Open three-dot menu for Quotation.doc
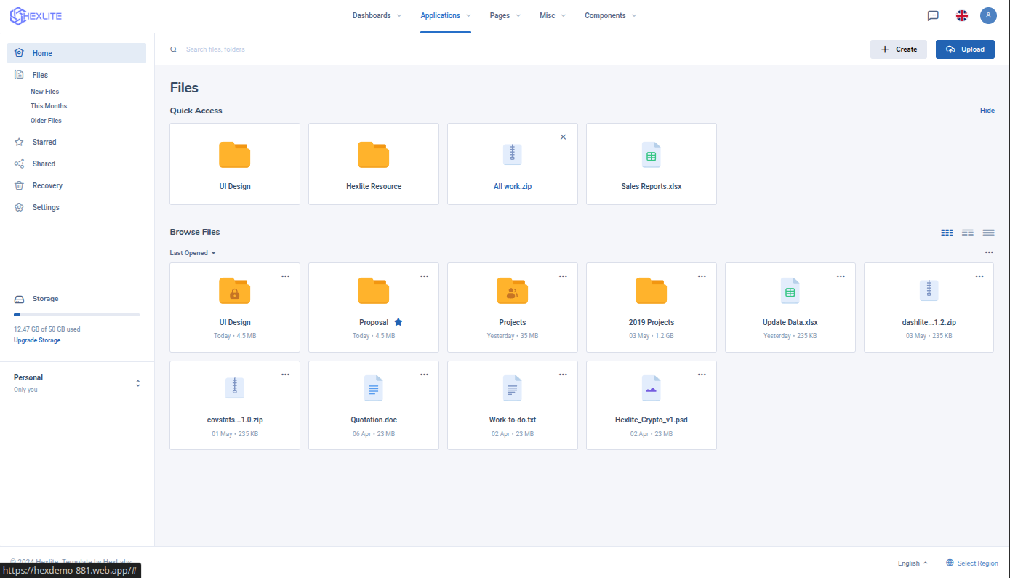This screenshot has height=578, width=1010. point(424,374)
